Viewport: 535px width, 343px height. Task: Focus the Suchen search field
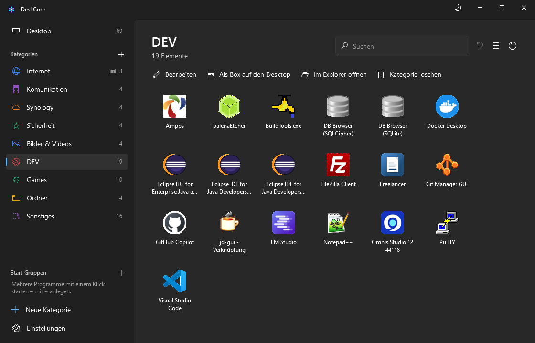402,46
